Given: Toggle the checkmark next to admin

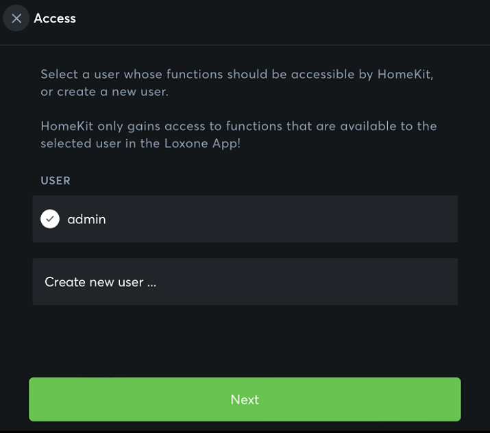Looking at the screenshot, I should point(50,219).
